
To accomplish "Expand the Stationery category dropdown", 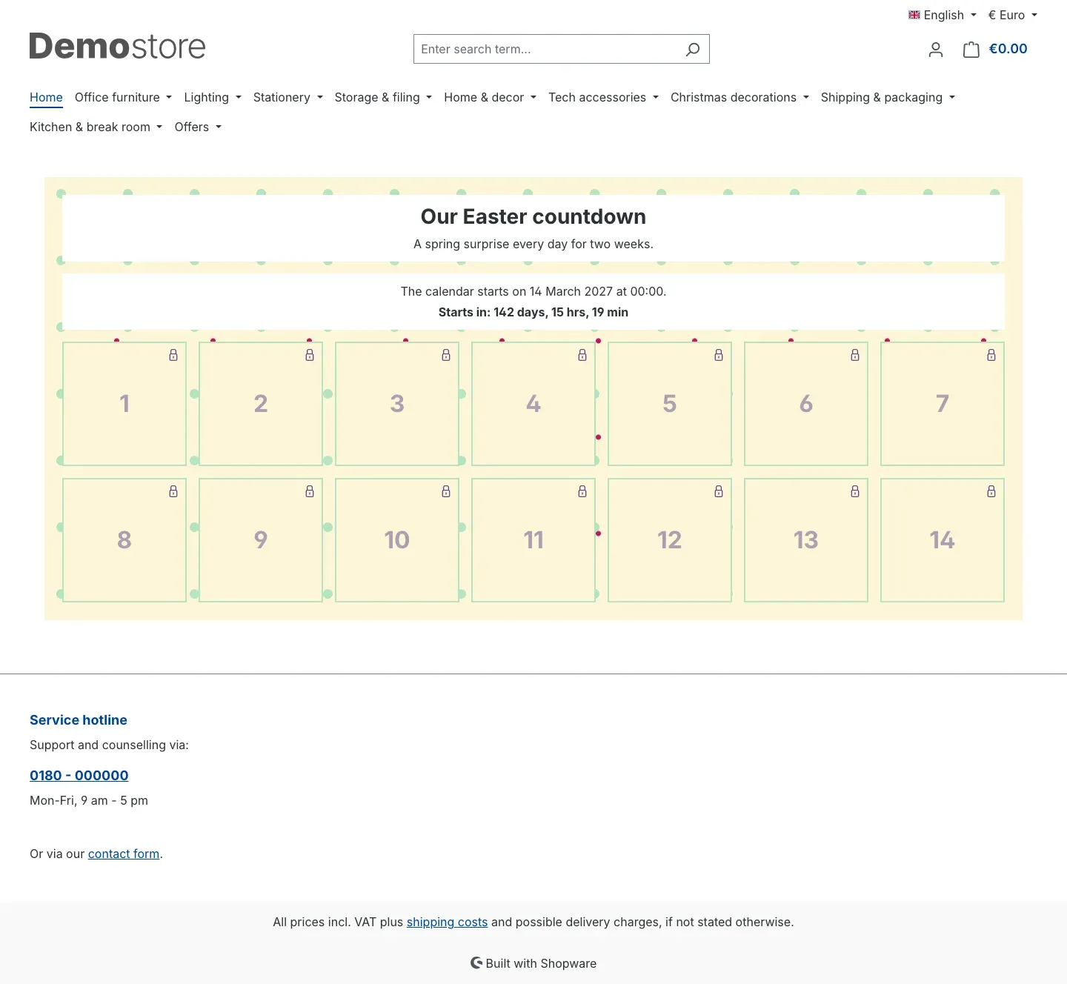I will [288, 97].
